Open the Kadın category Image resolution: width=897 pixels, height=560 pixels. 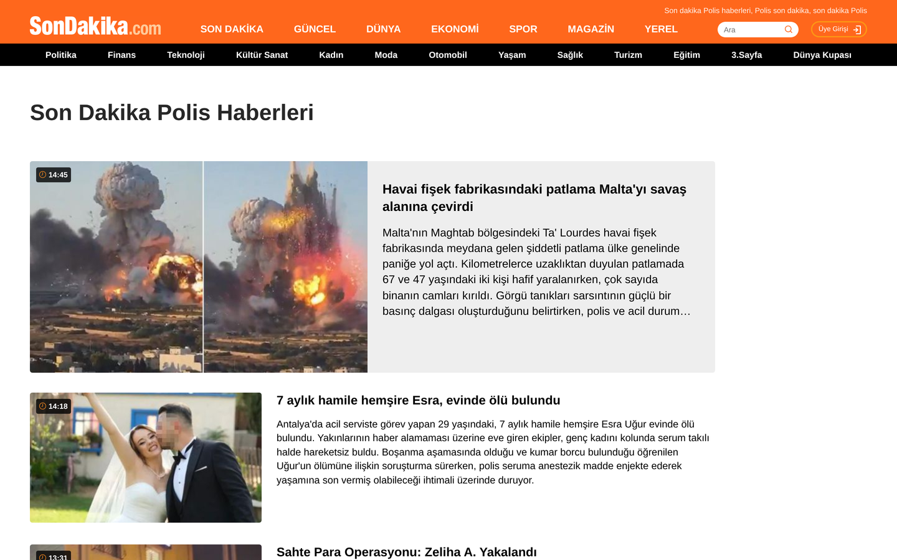(331, 55)
